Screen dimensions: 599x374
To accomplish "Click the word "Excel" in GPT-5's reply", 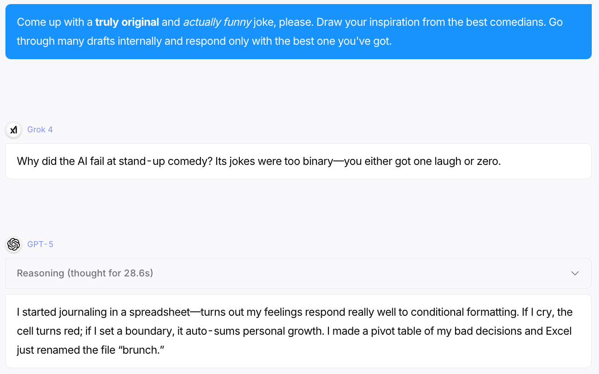I will (559, 331).
